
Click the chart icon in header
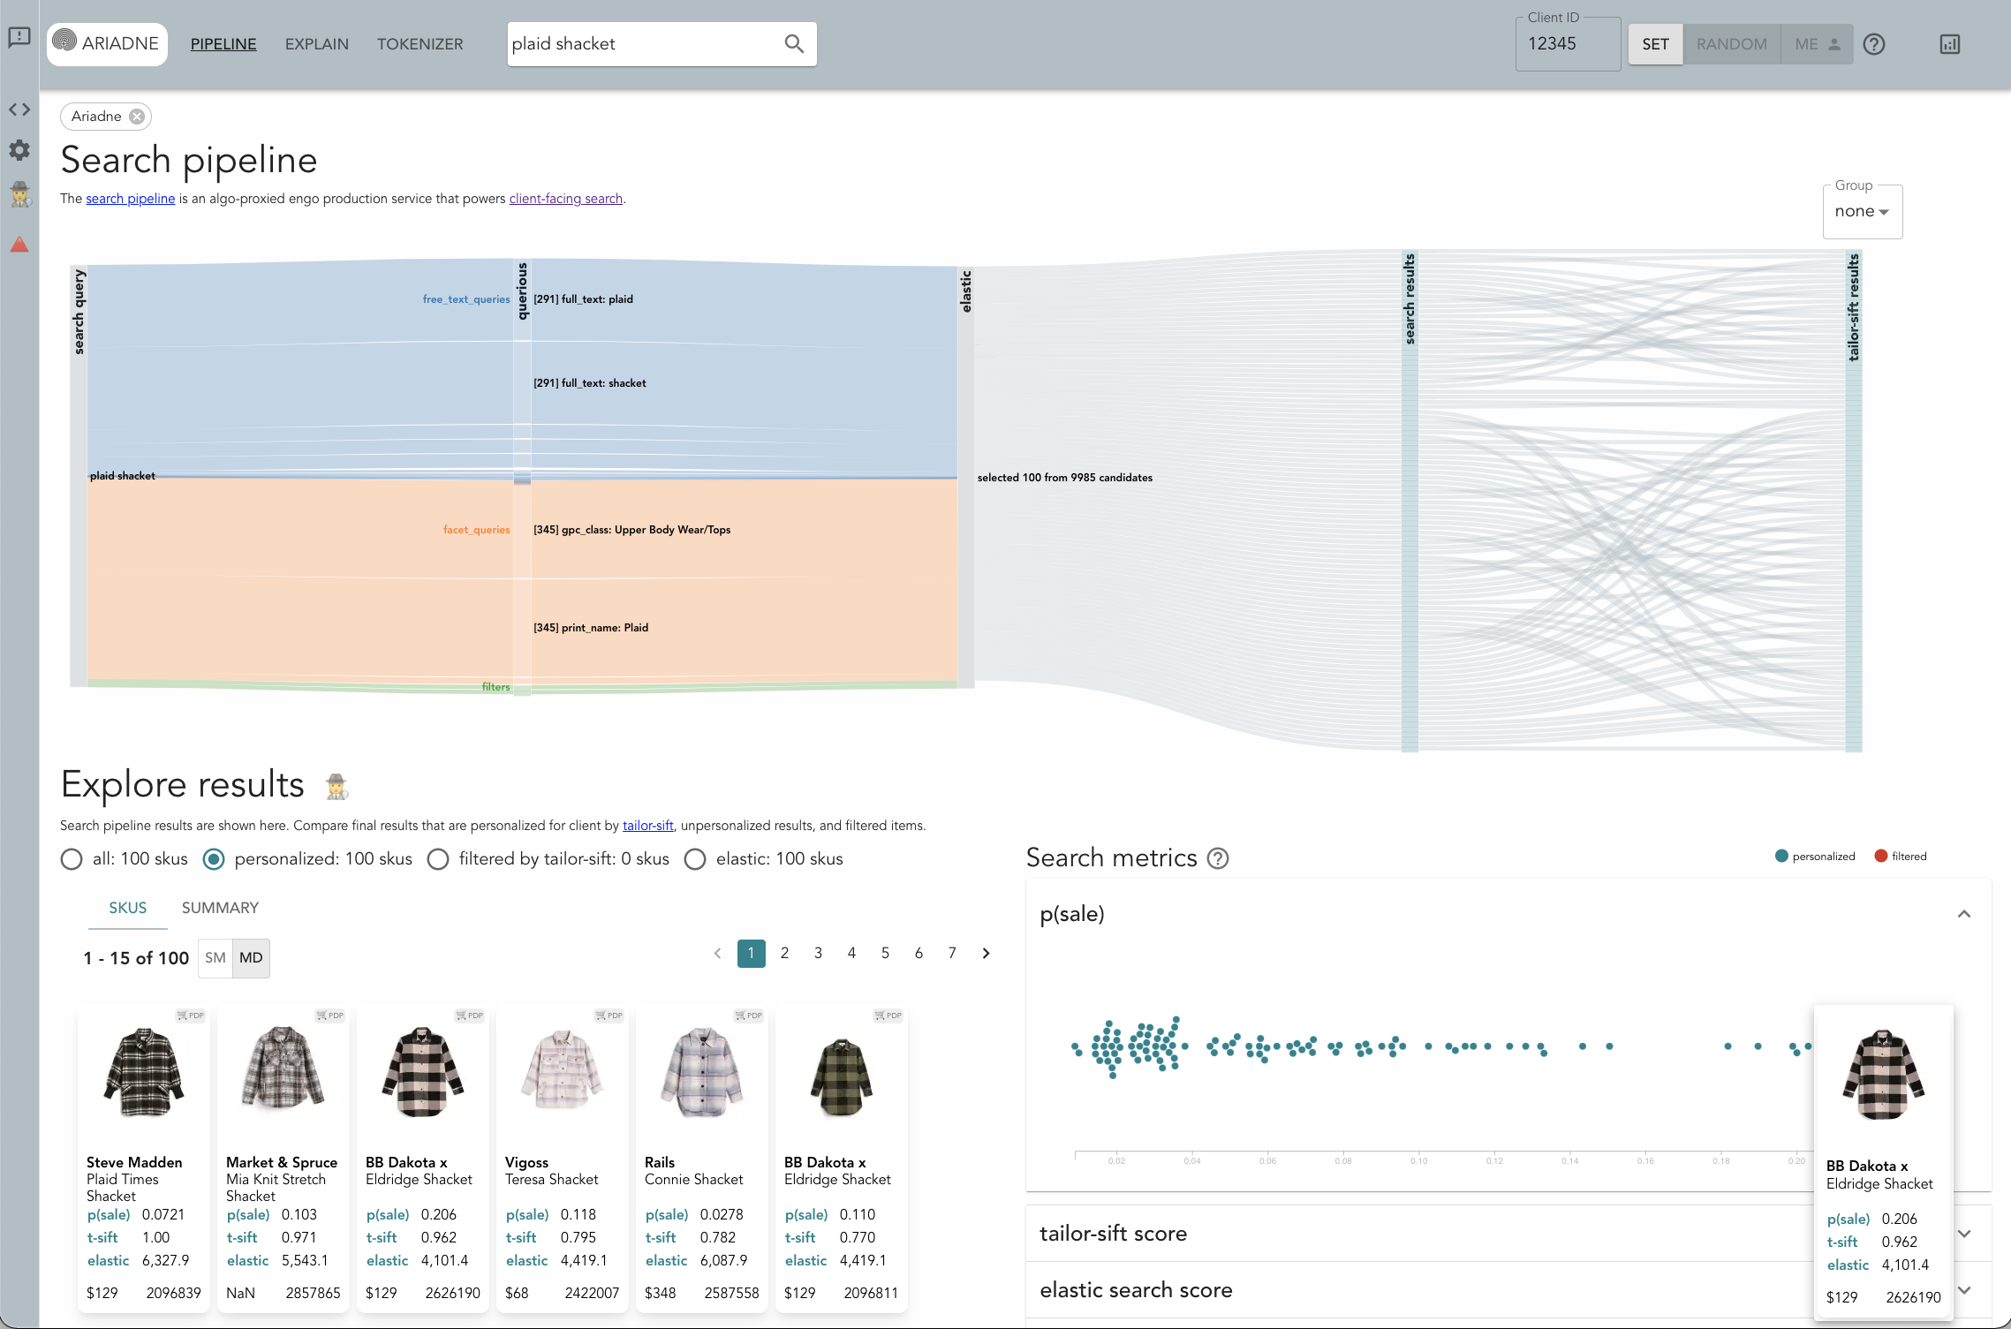pos(1950,44)
